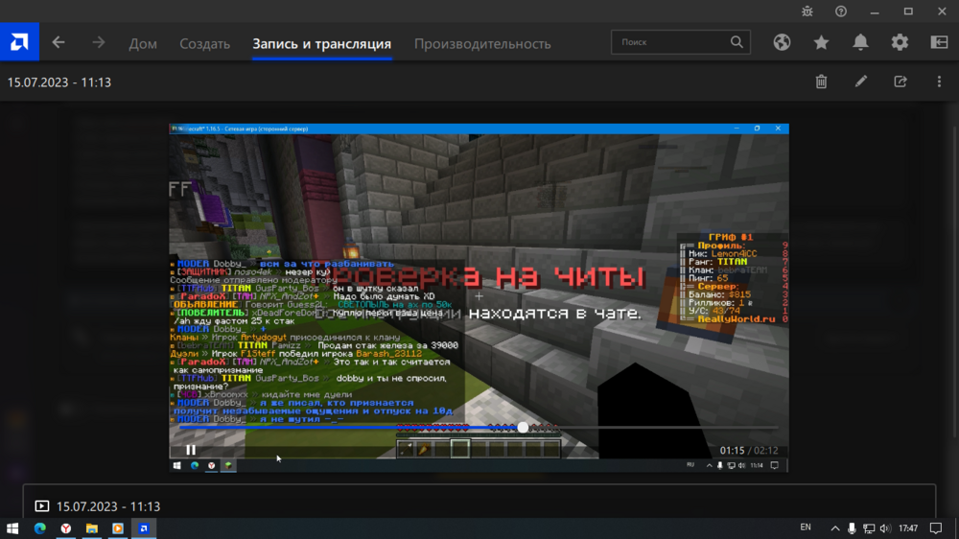959x539 pixels.
Task: Open notifications bell icon
Action: tap(860, 42)
